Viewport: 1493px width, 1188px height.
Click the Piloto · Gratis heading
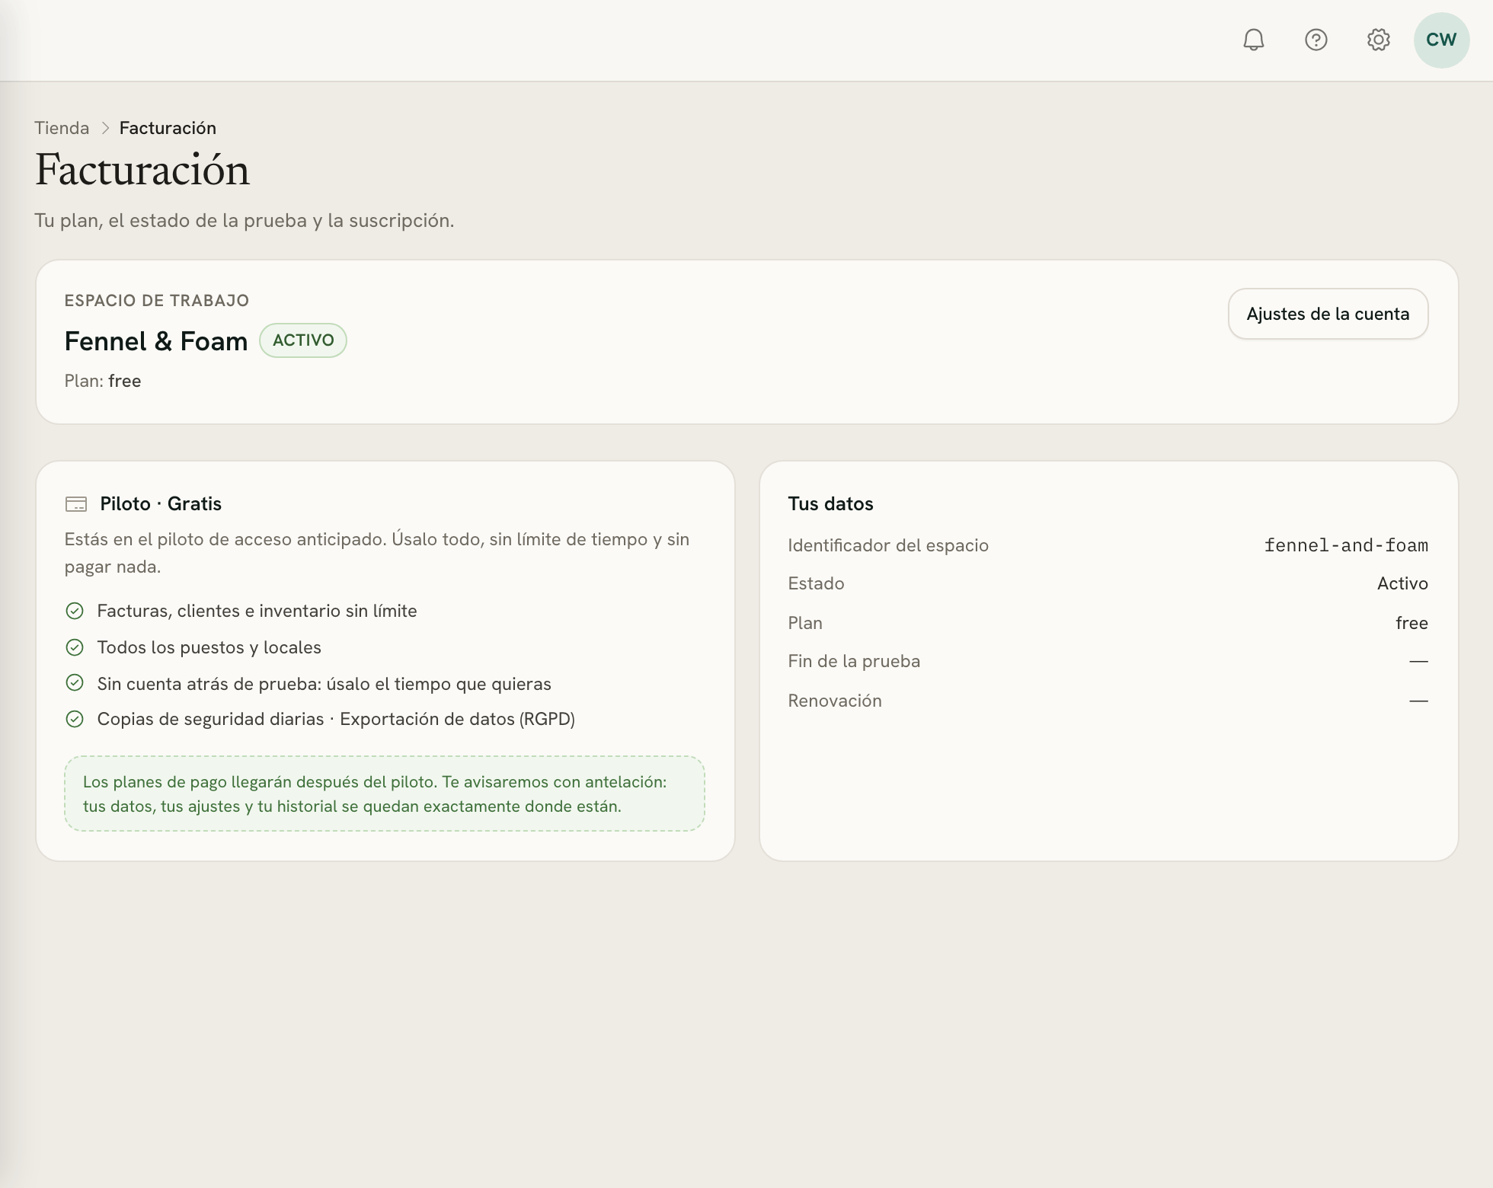(x=161, y=504)
